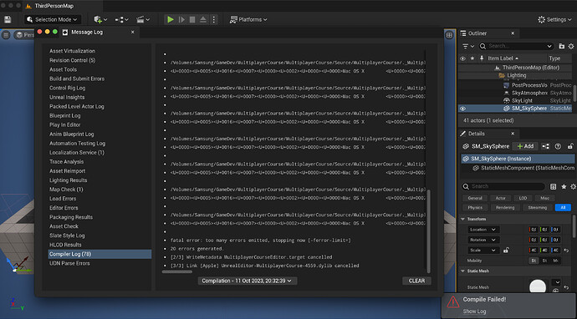577x319 pixels.
Task: Click the message log vertical scrollbar
Action: click(x=428, y=230)
